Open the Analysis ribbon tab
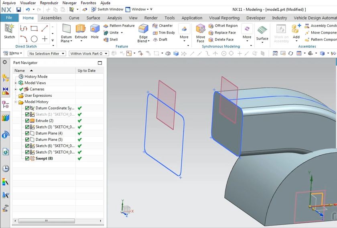This screenshot has height=228, width=337. pos(114,18)
